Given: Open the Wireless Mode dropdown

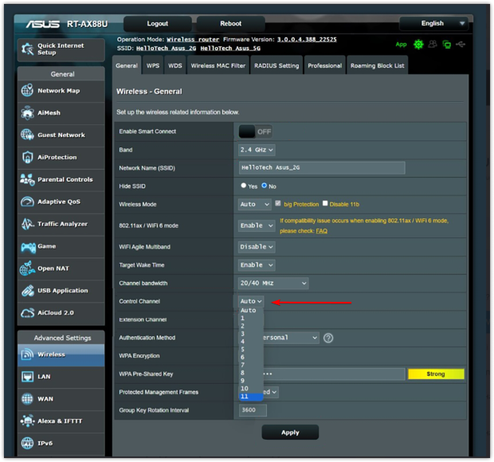Looking at the screenshot, I should [254, 205].
